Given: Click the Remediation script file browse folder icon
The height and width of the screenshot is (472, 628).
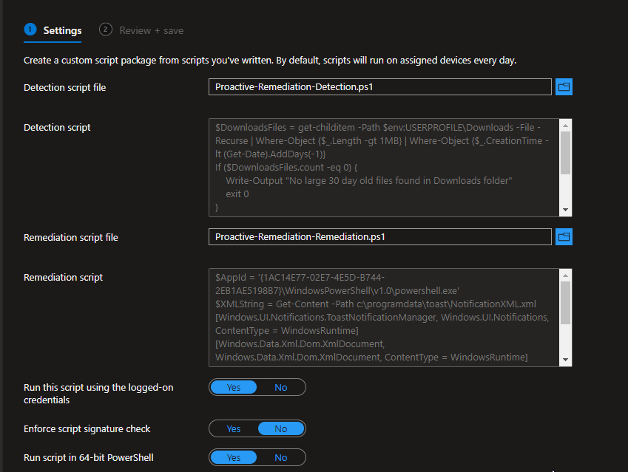Looking at the screenshot, I should [564, 237].
